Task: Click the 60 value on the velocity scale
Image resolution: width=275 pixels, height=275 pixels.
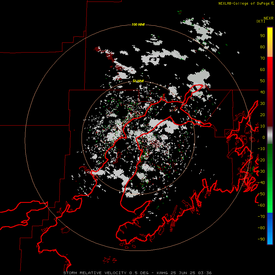Action: pyautogui.click(x=262, y=70)
